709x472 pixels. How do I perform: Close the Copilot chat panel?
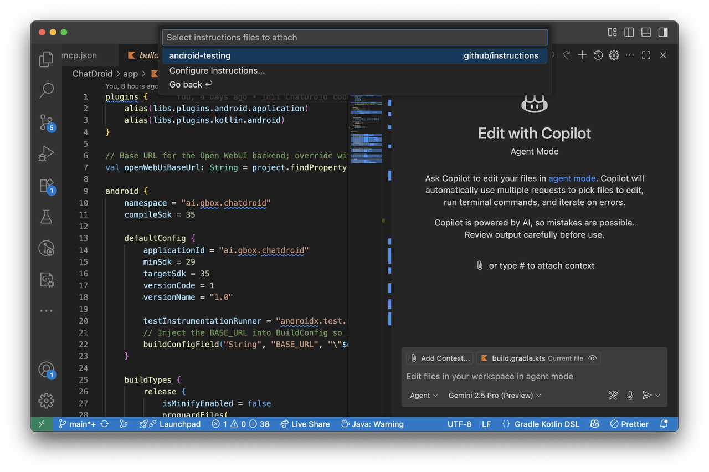click(x=663, y=55)
